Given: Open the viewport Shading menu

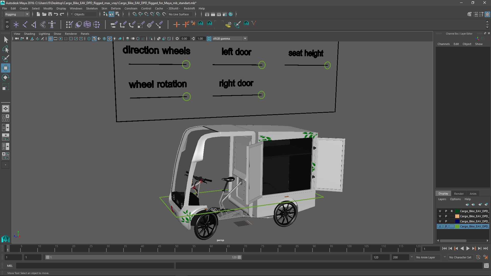Looking at the screenshot, I should click(x=29, y=34).
